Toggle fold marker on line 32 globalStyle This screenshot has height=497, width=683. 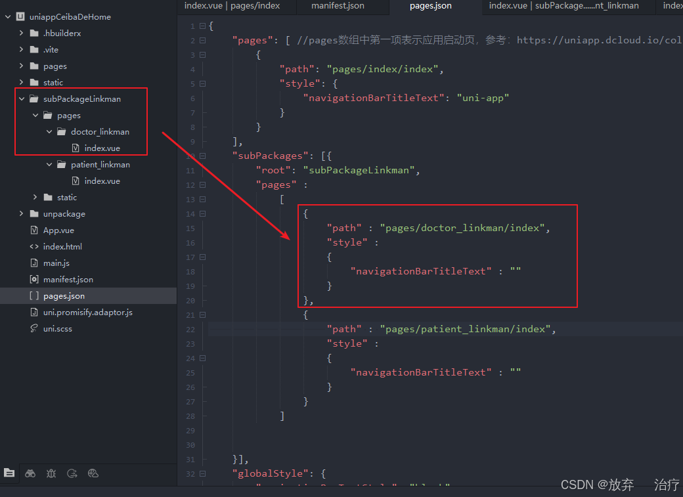[x=202, y=473]
